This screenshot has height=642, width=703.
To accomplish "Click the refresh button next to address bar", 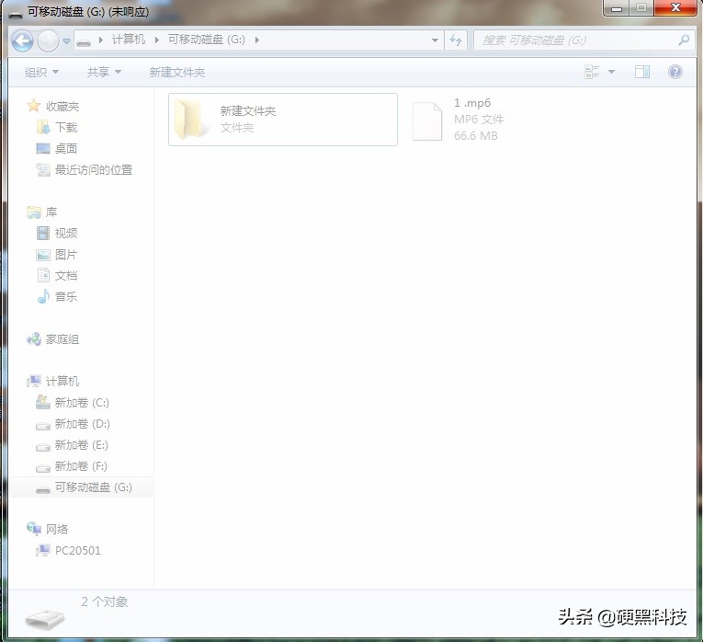I will tap(456, 40).
